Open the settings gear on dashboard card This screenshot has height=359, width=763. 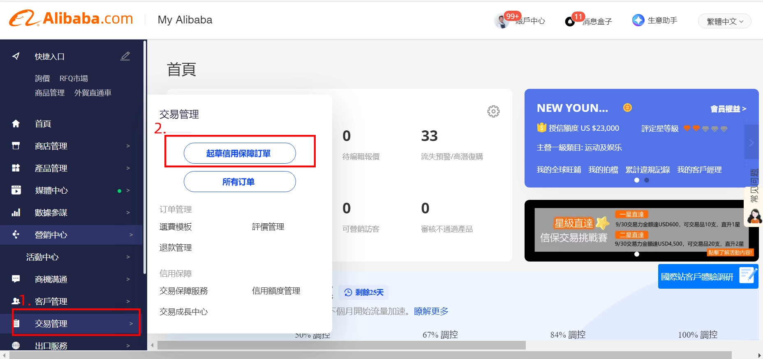tap(493, 111)
